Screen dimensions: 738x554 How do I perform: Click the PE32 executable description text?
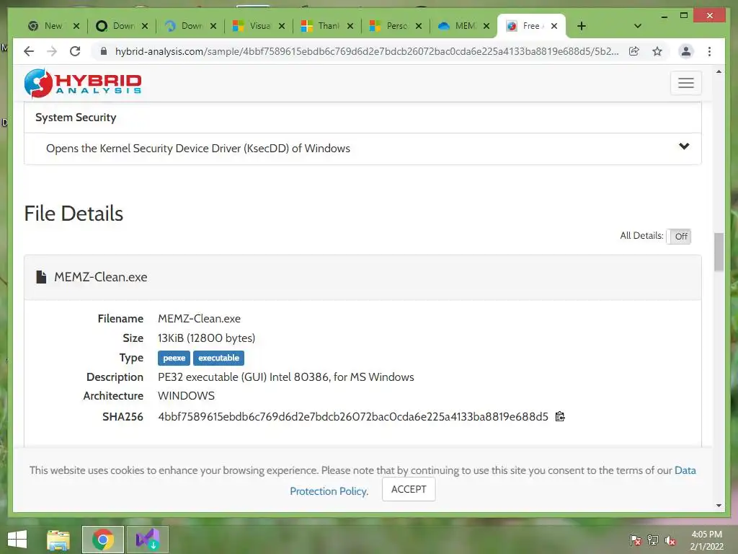(285, 377)
